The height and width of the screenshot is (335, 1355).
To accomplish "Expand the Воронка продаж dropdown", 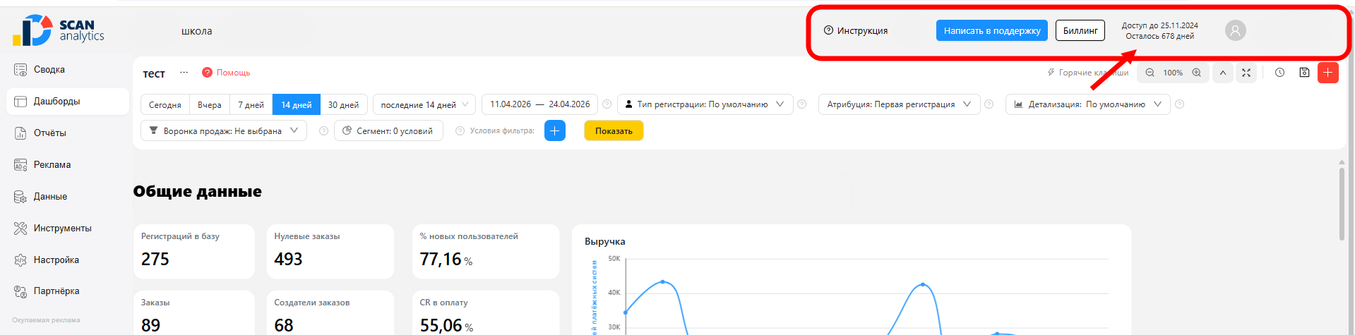I will click(x=224, y=131).
